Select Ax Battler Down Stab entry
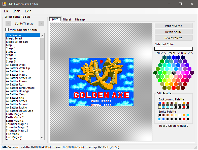The height and width of the screenshot is (150, 198). (23, 111)
